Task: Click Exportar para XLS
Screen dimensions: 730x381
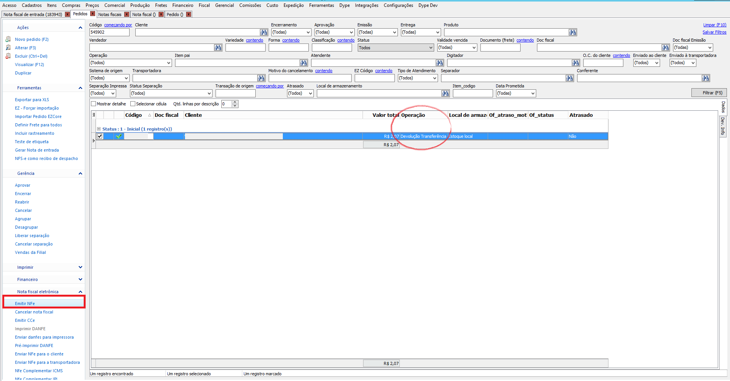Action: tap(32, 100)
